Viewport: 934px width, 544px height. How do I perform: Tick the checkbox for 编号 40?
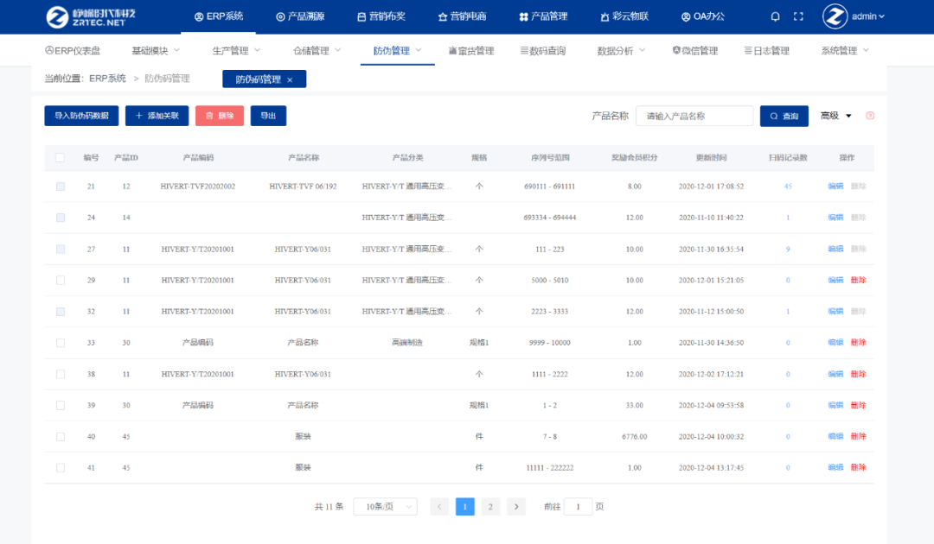60,436
